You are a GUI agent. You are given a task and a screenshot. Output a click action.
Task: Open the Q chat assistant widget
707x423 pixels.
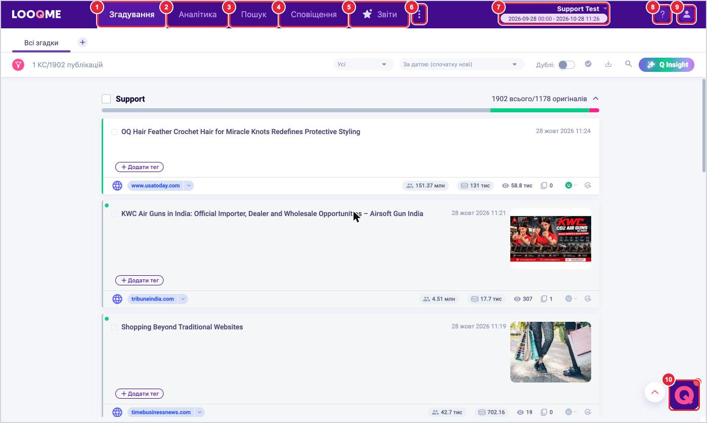[x=684, y=395]
